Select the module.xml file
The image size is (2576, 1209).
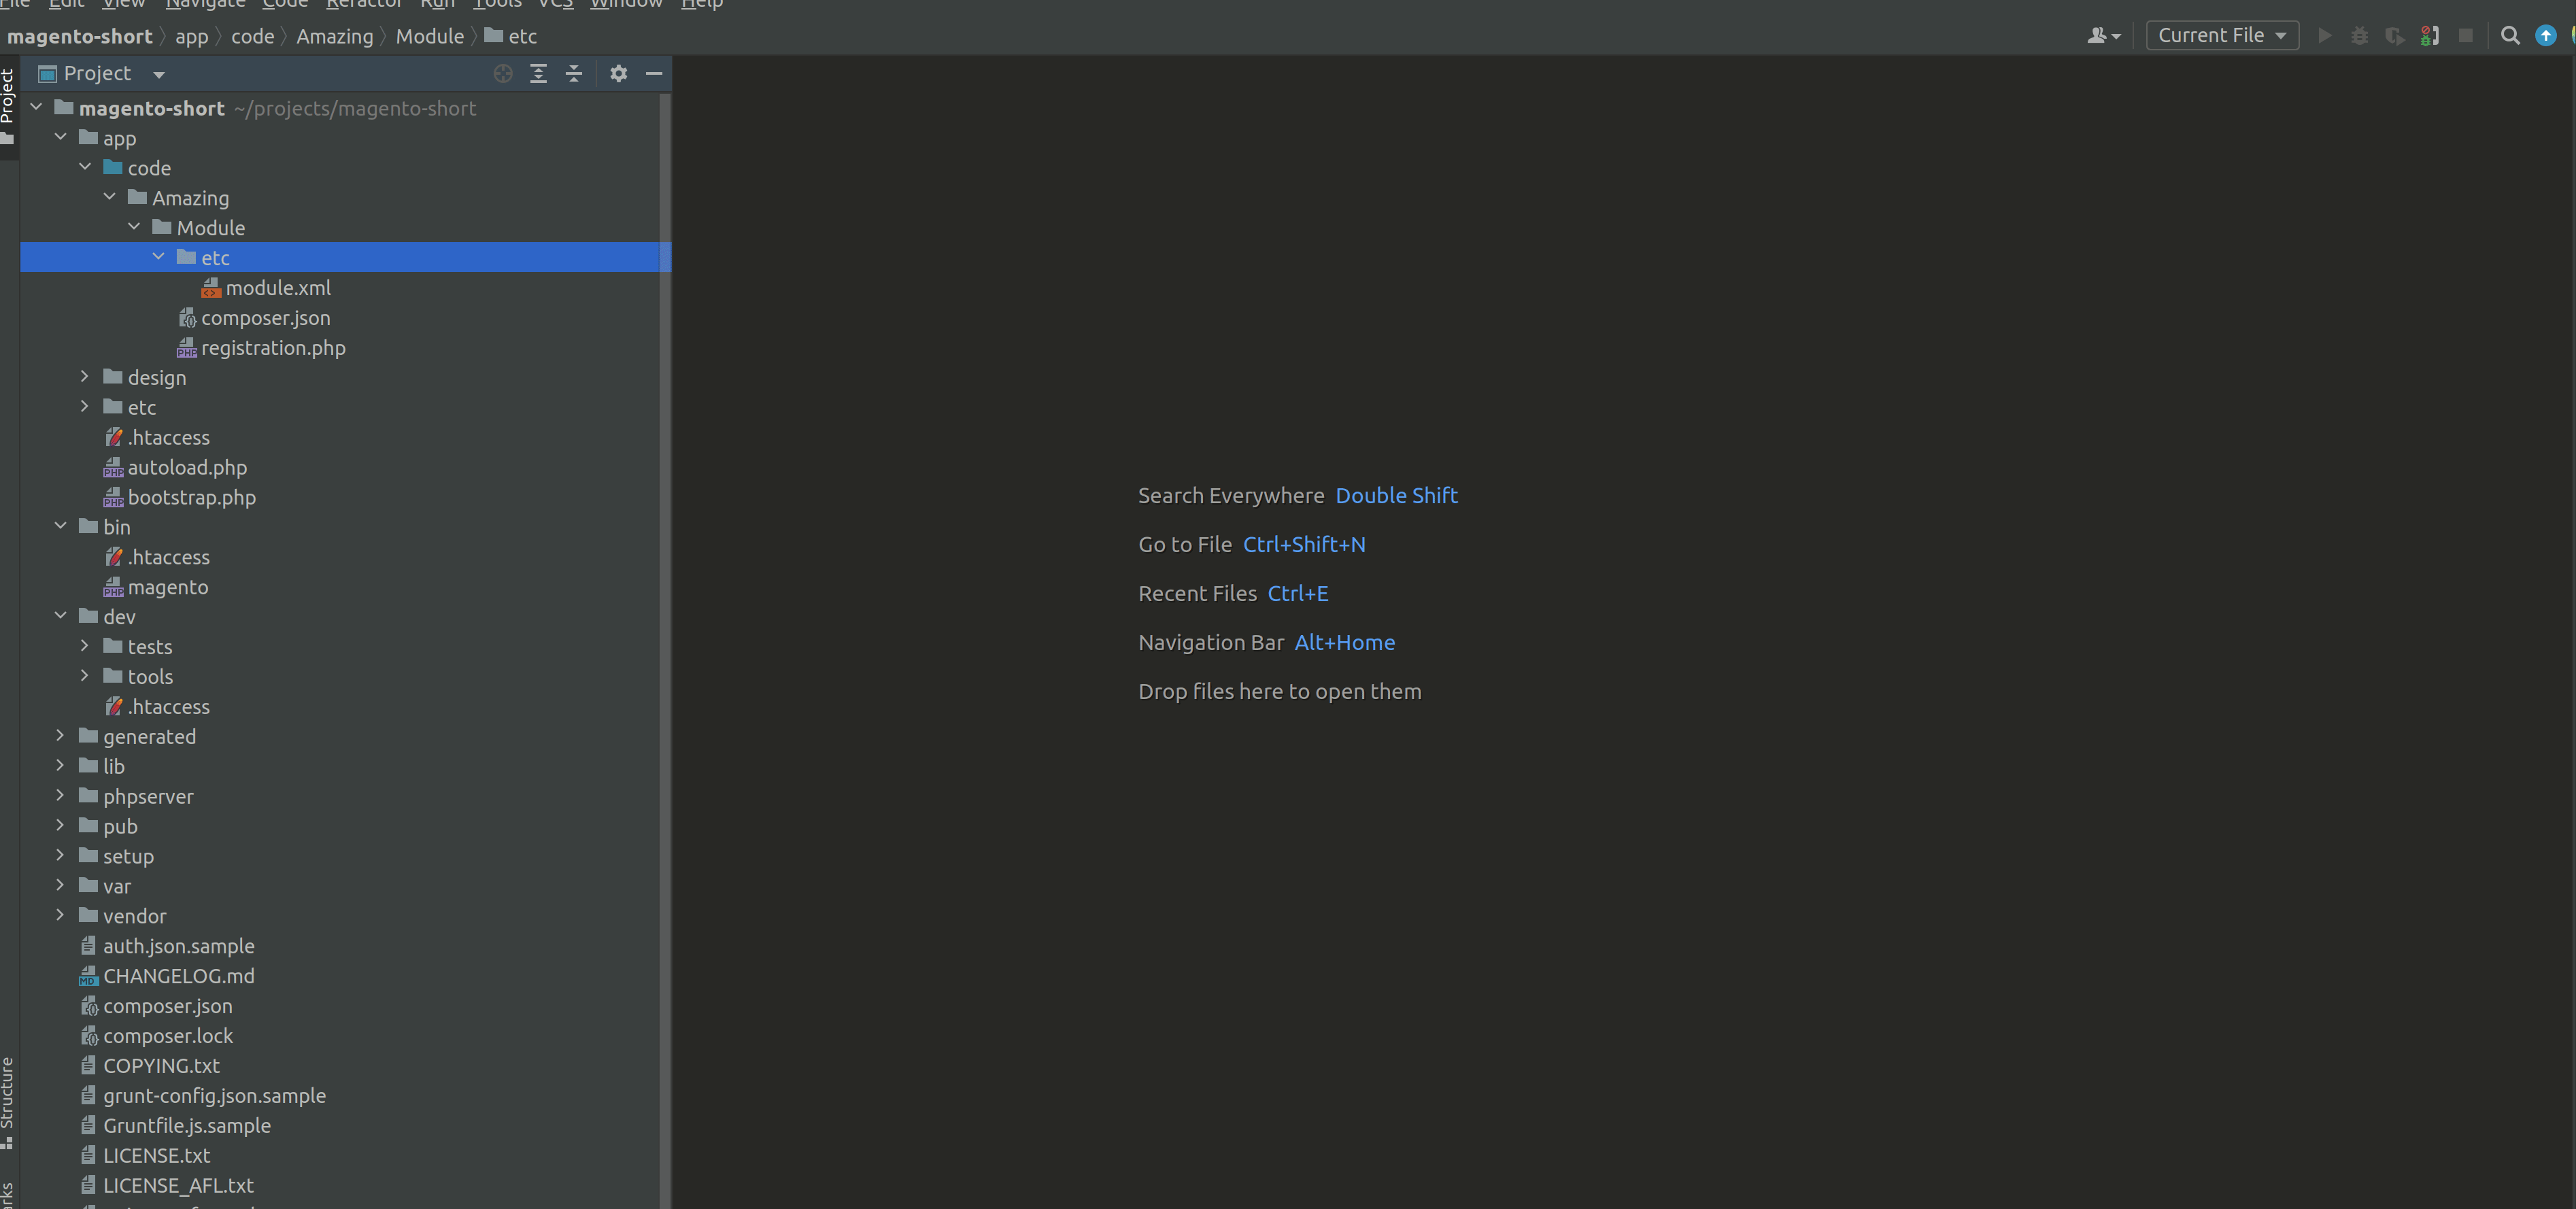[278, 288]
